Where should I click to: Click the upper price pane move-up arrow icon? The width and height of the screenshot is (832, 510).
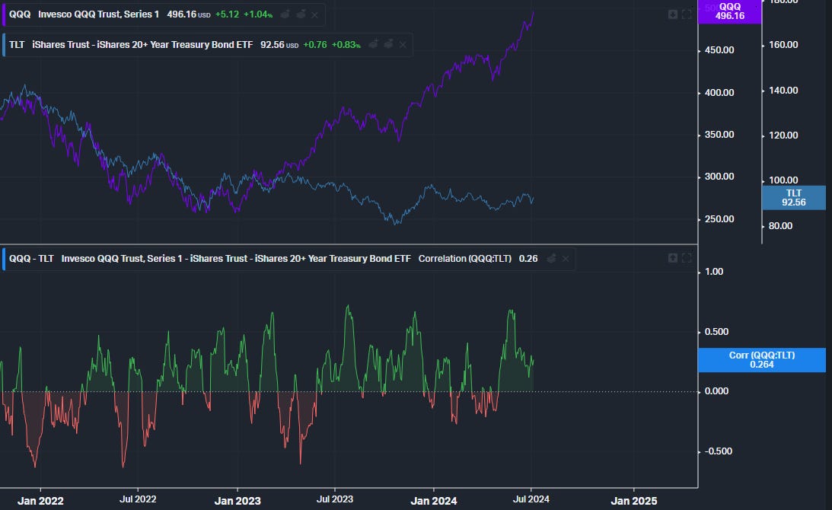pos(673,14)
